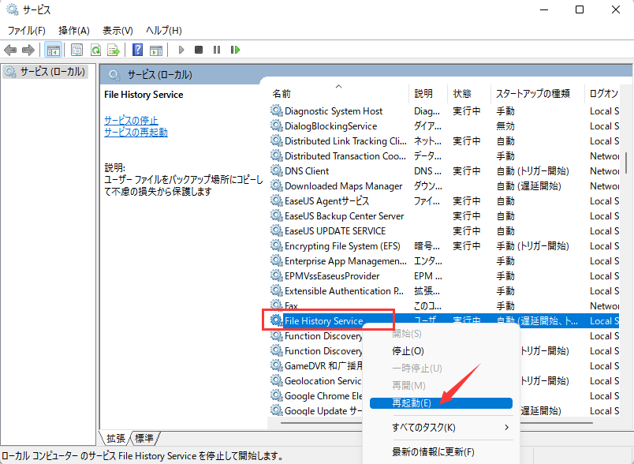Toggle the Show/Hide Console Tree icon

(54, 50)
